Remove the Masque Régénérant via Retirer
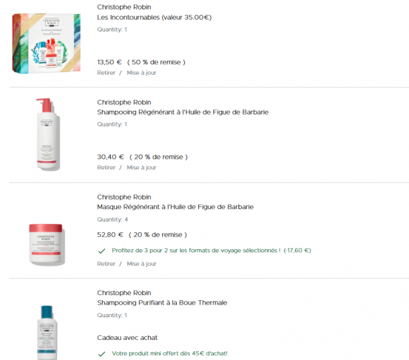 106,264
